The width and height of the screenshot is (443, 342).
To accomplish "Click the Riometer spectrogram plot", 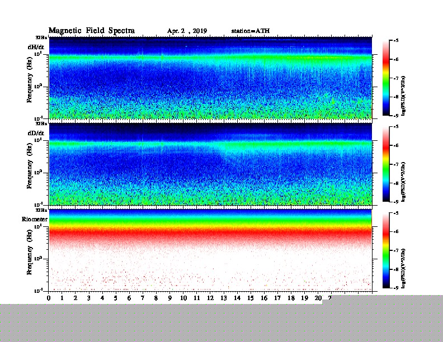I will pyautogui.click(x=210, y=250).
